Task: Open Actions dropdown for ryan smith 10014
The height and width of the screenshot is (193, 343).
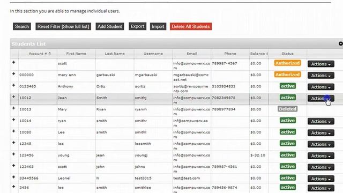Action: point(321,122)
